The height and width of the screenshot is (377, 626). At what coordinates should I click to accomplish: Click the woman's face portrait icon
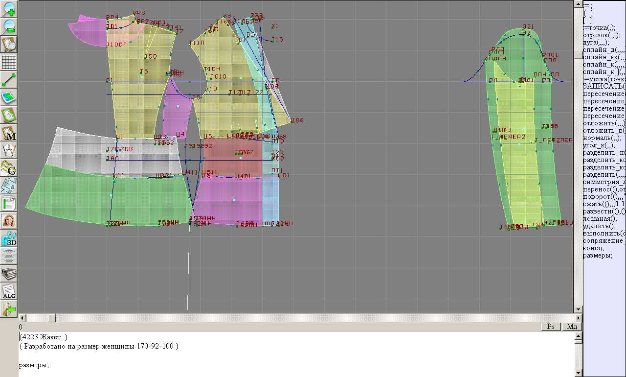coord(9,221)
